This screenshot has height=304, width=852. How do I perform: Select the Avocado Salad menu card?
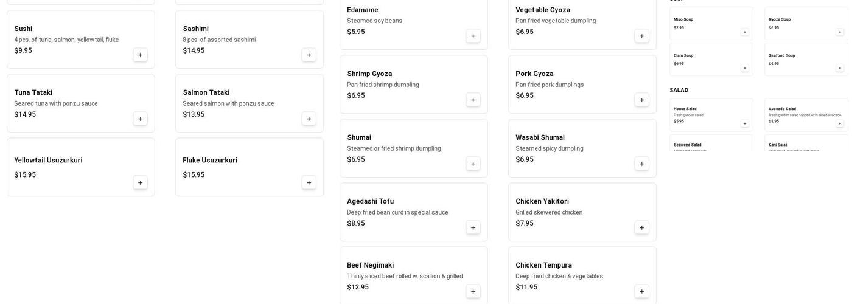point(797,114)
